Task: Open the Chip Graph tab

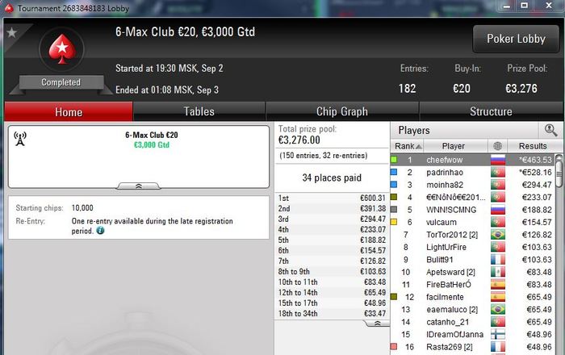Action: (x=342, y=111)
